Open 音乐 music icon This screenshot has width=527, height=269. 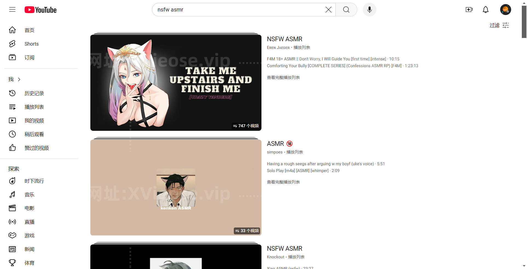(x=12, y=194)
